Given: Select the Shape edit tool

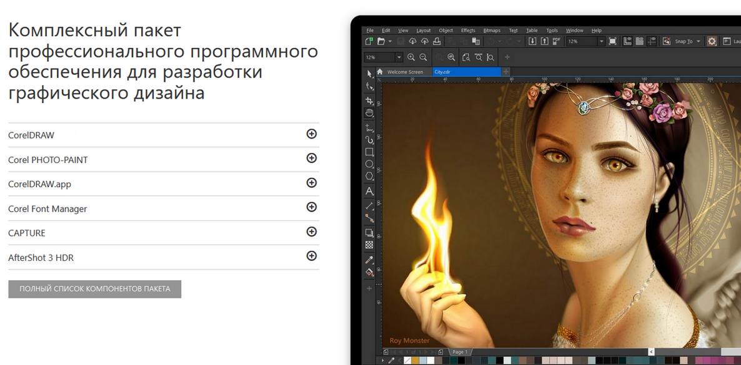Looking at the screenshot, I should tap(369, 86).
